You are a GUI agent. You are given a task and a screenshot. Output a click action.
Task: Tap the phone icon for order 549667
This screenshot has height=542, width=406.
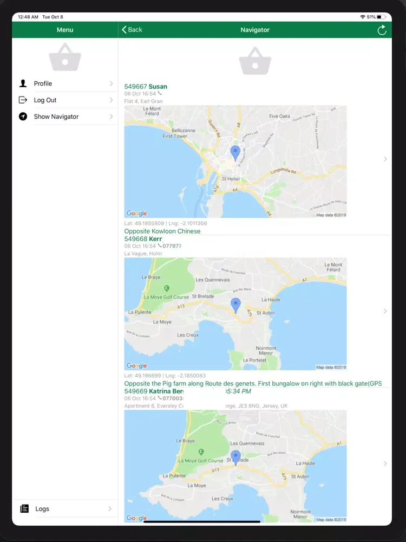tap(160, 93)
